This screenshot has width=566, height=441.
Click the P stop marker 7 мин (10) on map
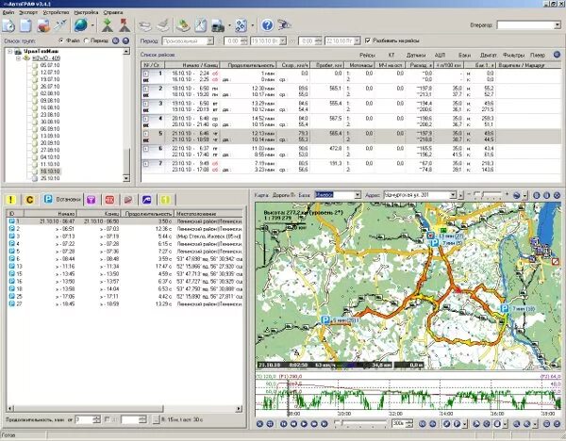pyautogui.click(x=505, y=308)
